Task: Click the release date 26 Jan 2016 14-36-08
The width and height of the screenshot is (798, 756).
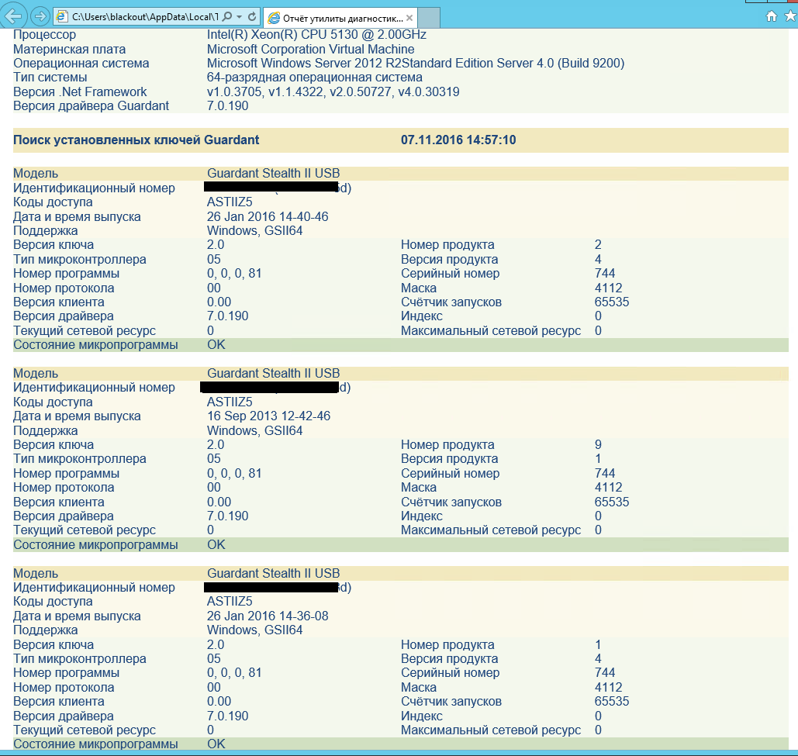Action: [268, 616]
